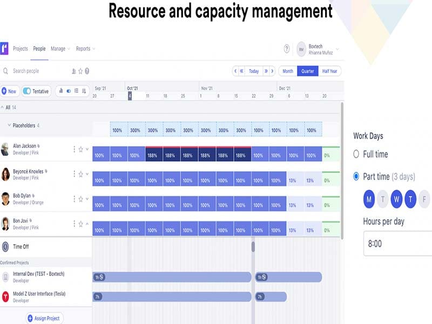Screen dimensions: 432x324
Task: Jump back with double left arrows
Action: (x=241, y=71)
